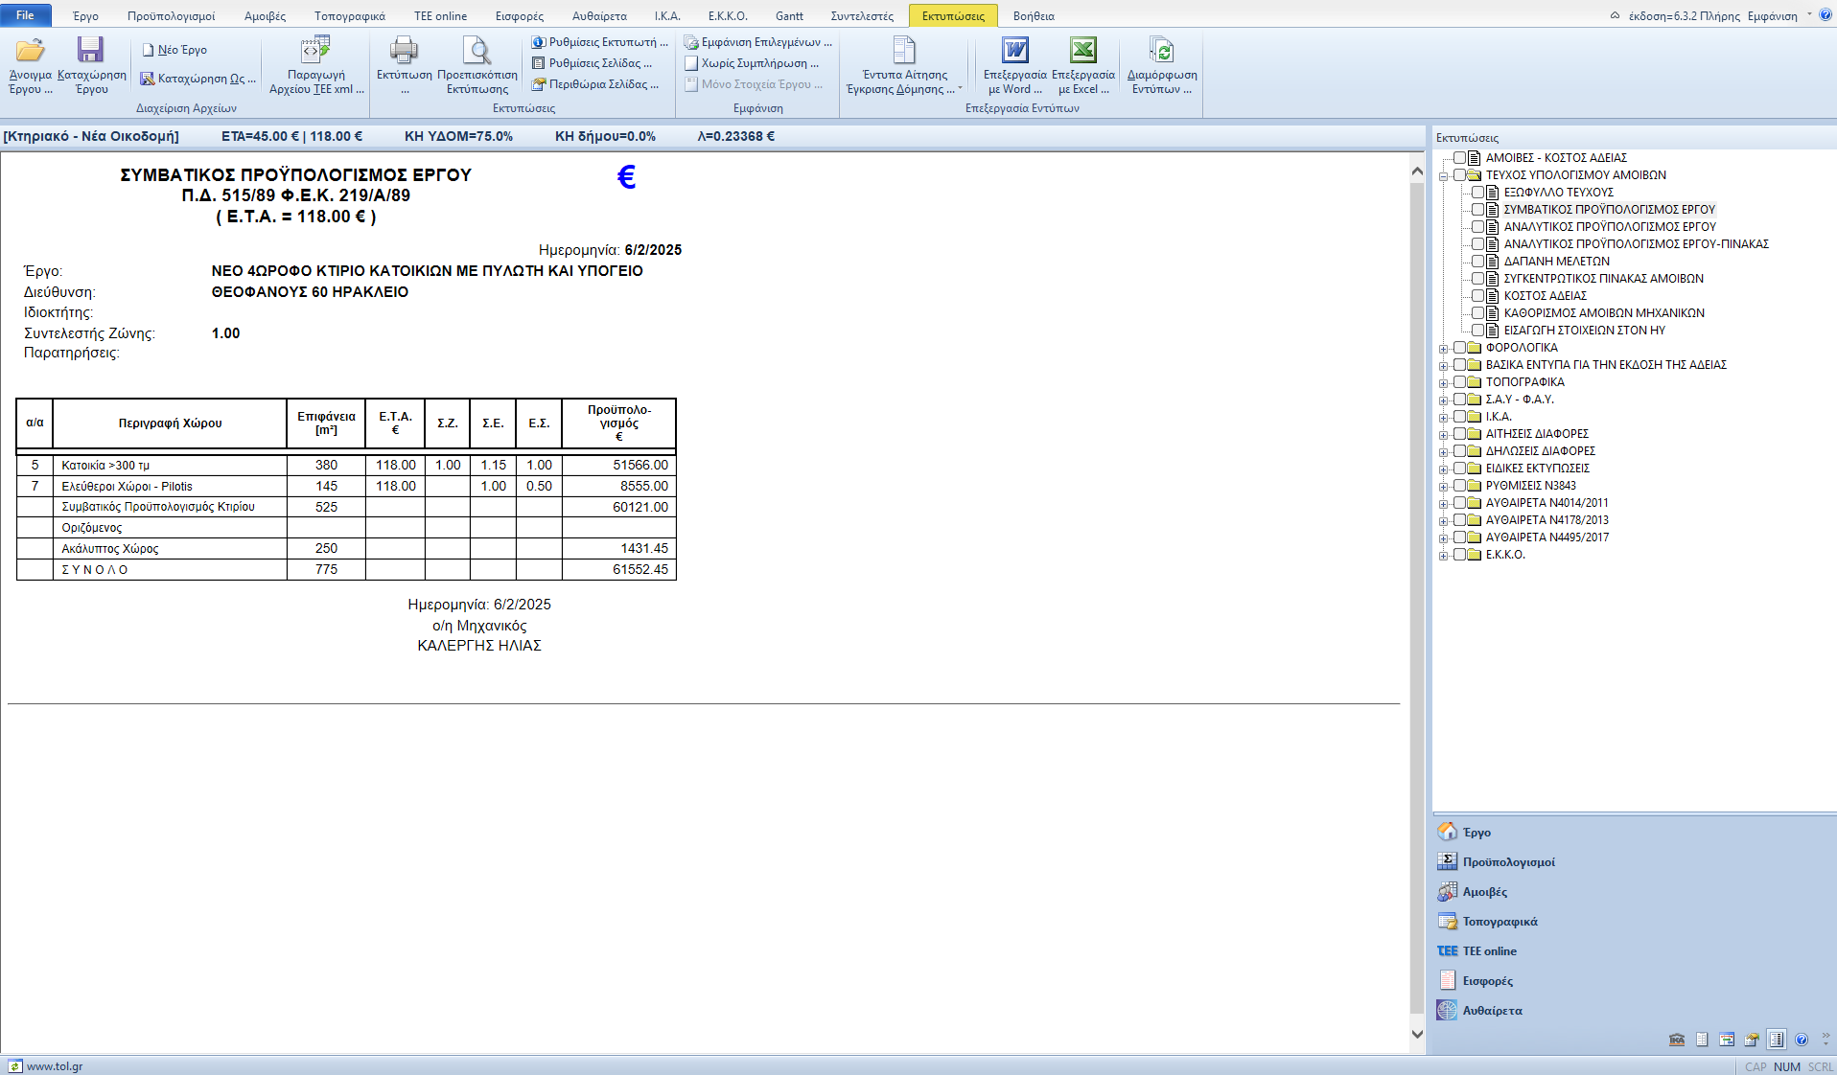Open Επεξεργασία με Excel
The height and width of the screenshot is (1075, 1837).
[1082, 51]
